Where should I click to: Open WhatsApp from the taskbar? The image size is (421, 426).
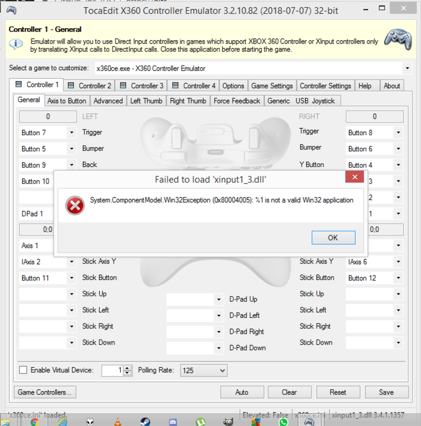tap(283, 422)
